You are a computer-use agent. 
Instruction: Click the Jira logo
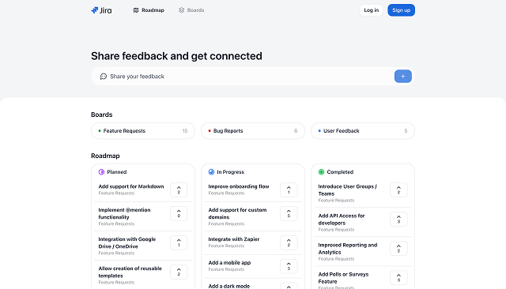pos(101,10)
